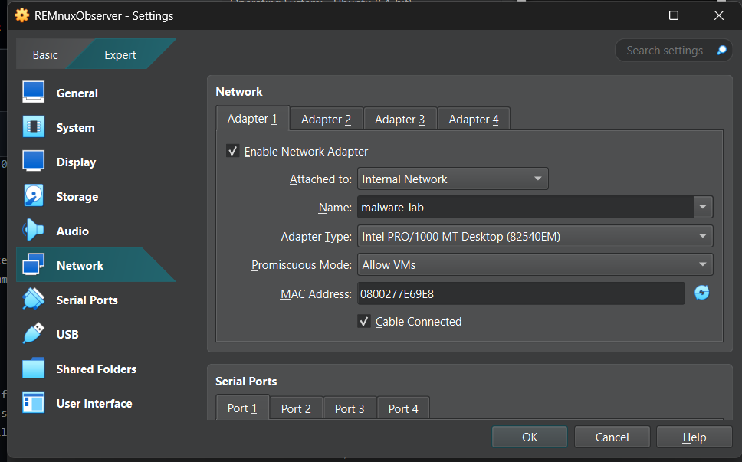Select the Storage settings icon

[77, 196]
